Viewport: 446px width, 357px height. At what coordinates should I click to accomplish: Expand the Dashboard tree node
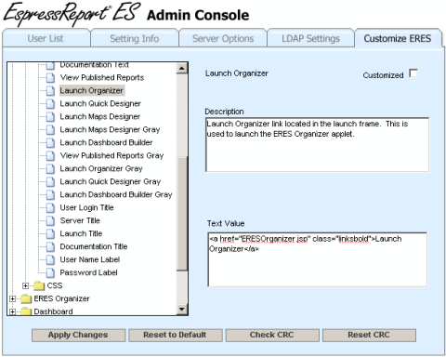tap(12, 311)
